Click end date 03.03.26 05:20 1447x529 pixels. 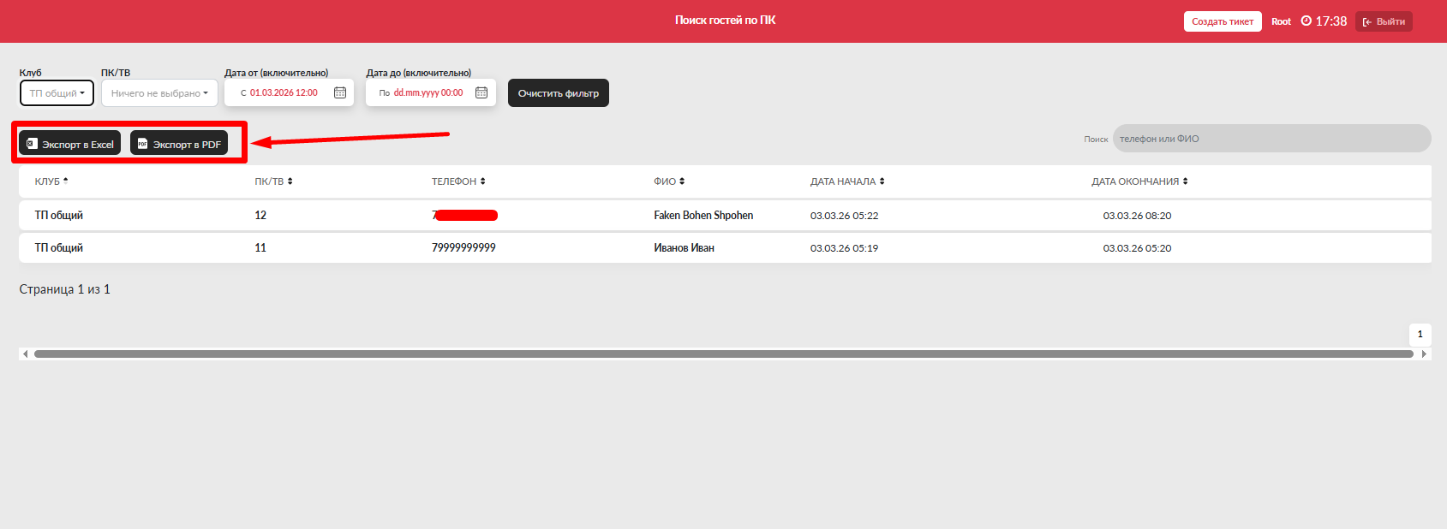tap(1137, 248)
